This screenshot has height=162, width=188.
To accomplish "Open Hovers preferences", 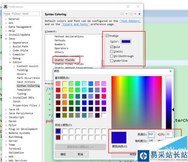I will coord(21,74).
